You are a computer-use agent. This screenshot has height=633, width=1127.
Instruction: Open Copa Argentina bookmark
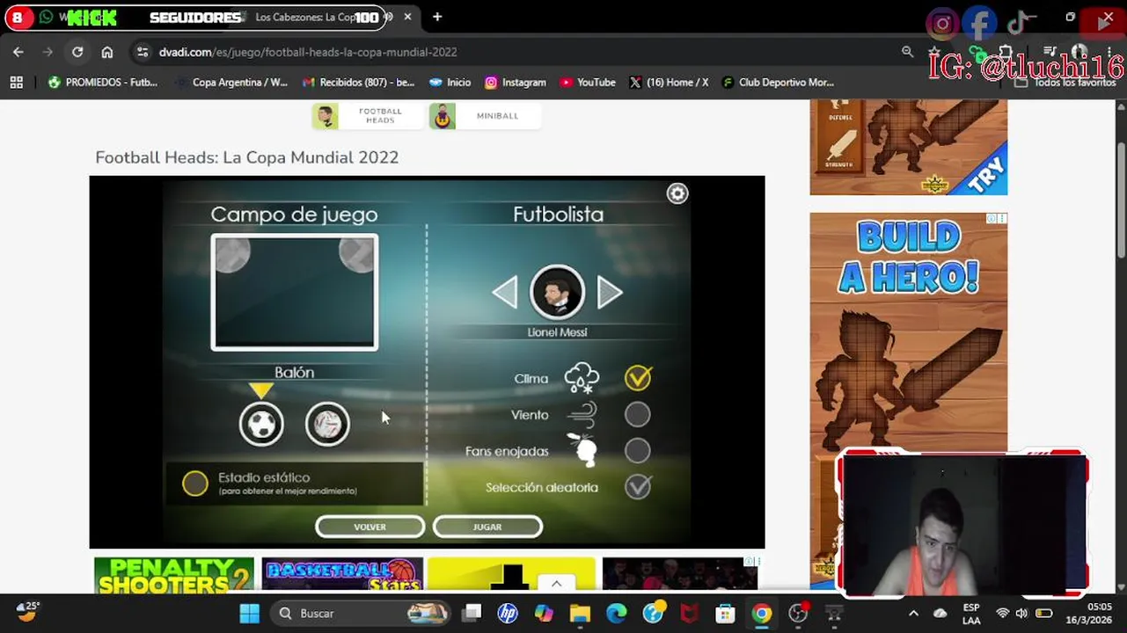(231, 82)
